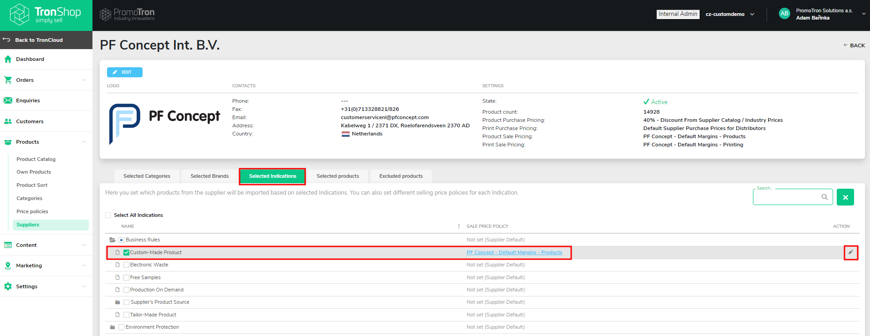Click the Internal Admin badge
Screen dimensions: 870x336
tap(678, 14)
